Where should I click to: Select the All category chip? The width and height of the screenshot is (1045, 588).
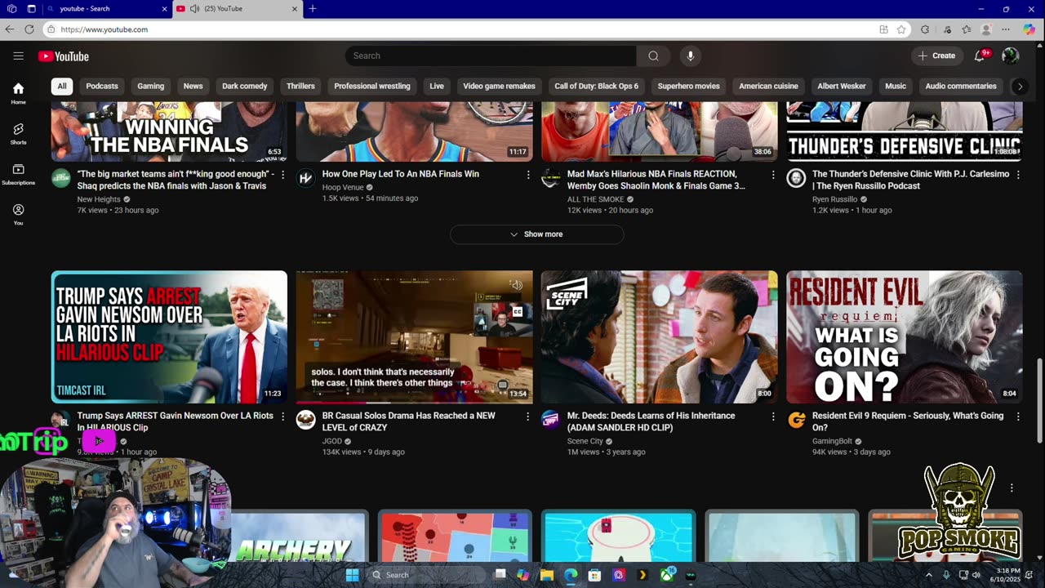click(61, 86)
